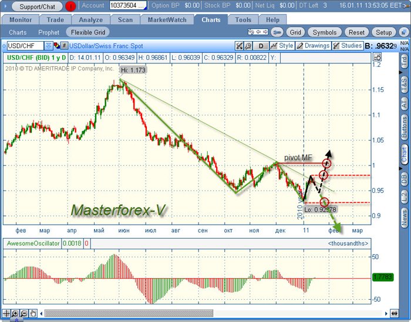Viewport: 411px width, 322px height.
Task: Click the AwesomeOscillator study label
Action: pos(33,243)
